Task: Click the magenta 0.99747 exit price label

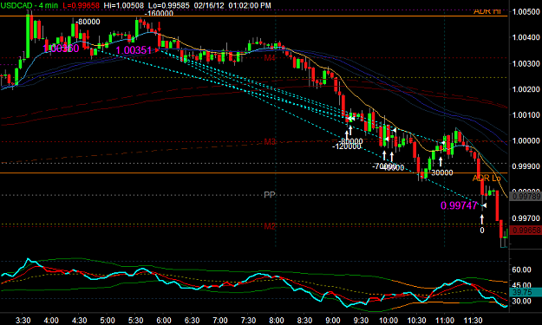Action: [x=459, y=206]
